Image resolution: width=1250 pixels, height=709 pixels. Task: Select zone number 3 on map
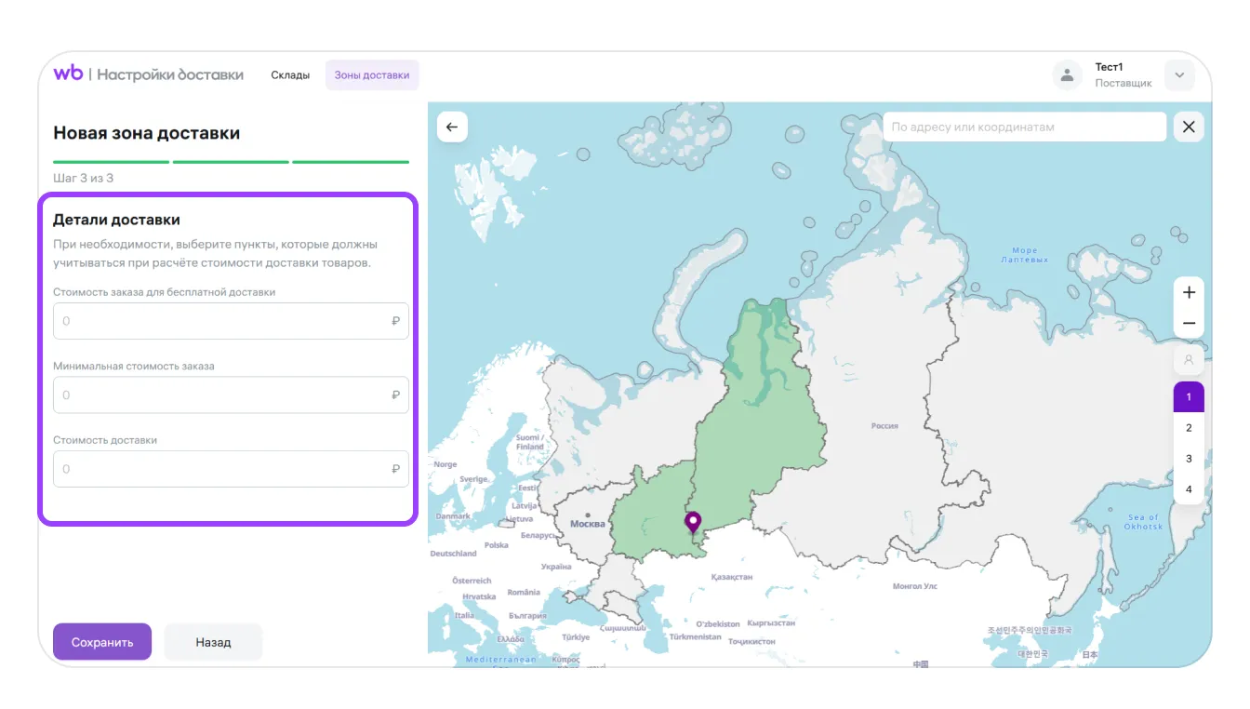[1189, 459]
